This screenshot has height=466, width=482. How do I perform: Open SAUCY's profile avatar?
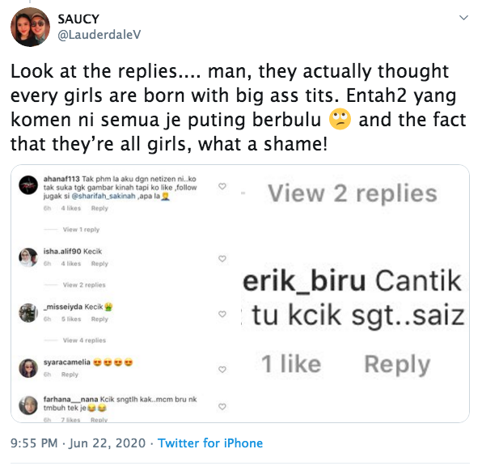[30, 27]
